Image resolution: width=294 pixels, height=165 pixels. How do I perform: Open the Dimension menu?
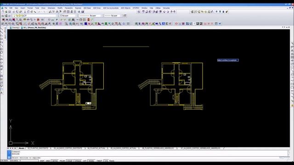pyautogui.click(x=51, y=8)
